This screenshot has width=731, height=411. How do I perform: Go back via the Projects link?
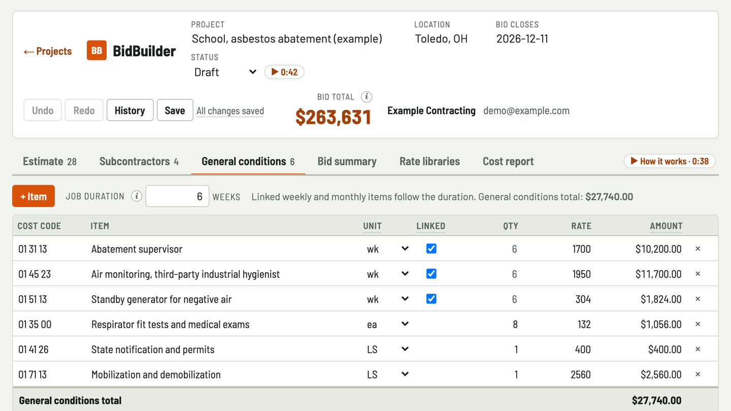tap(48, 51)
